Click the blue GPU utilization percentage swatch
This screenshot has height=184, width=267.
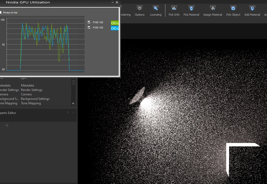click(x=115, y=28)
